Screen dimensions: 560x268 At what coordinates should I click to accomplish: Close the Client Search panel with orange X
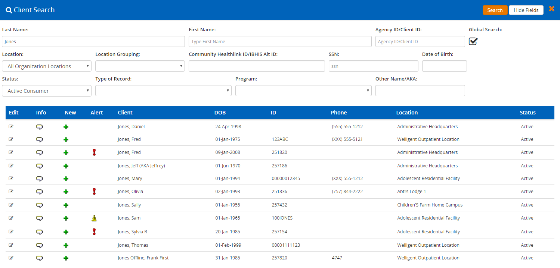(x=551, y=9)
